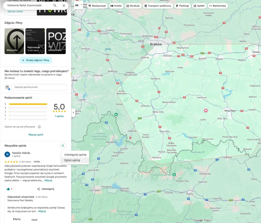This screenshot has width=261, height=223.
Task: Click the Zapytaj społeczność input field
Action: (x=39, y=87)
